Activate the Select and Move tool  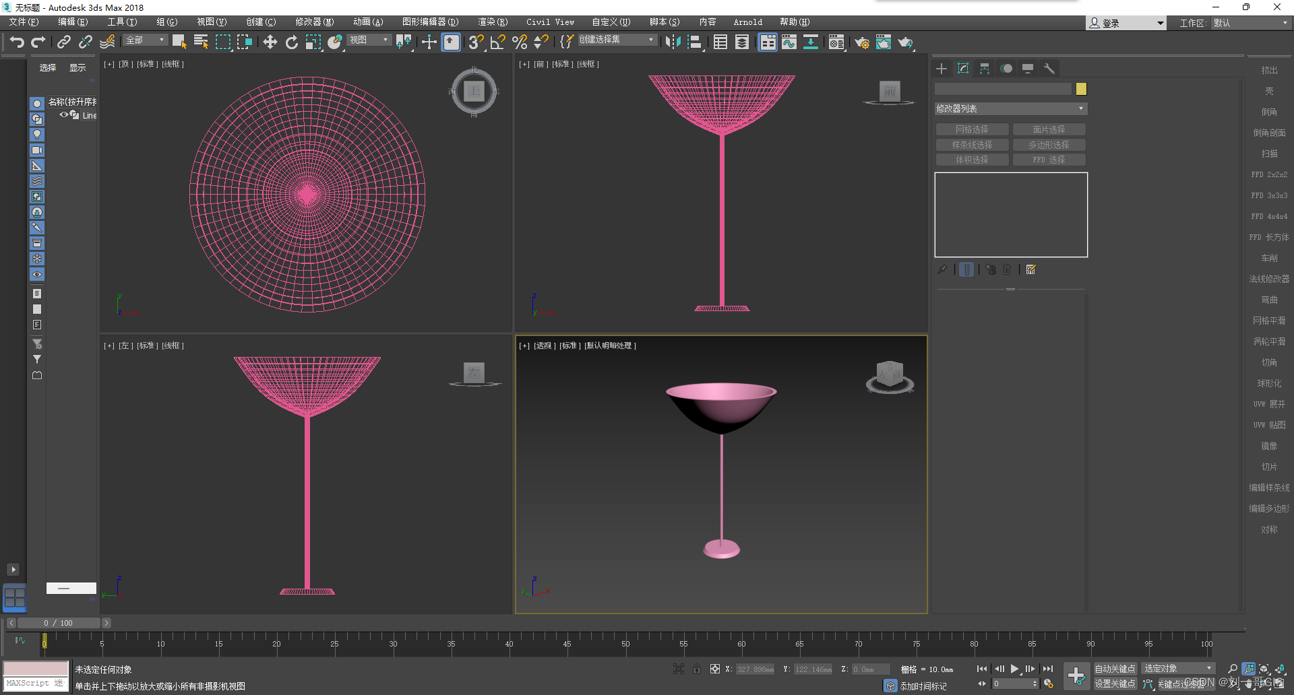(270, 42)
